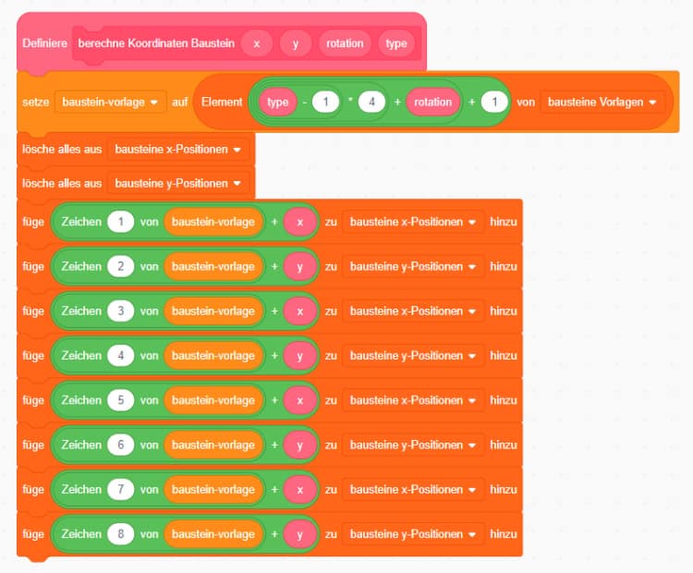Open the bausteine Vorlagen list dropdown

tap(602, 103)
